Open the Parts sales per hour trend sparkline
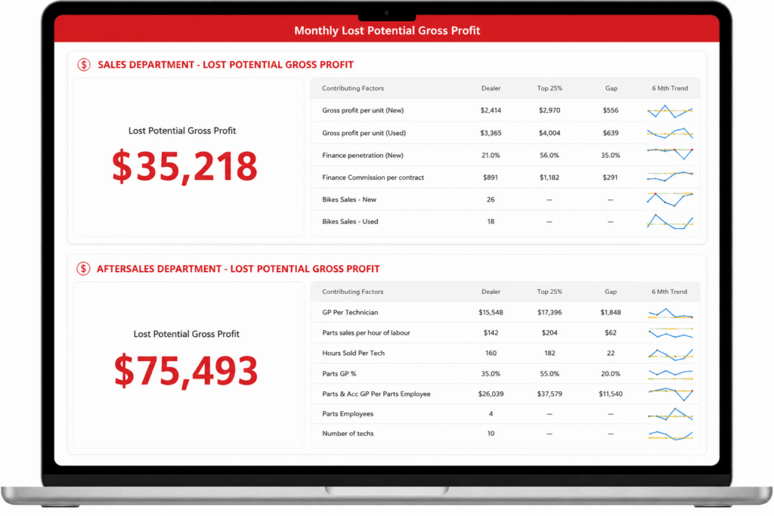The height and width of the screenshot is (516, 774). click(x=670, y=332)
